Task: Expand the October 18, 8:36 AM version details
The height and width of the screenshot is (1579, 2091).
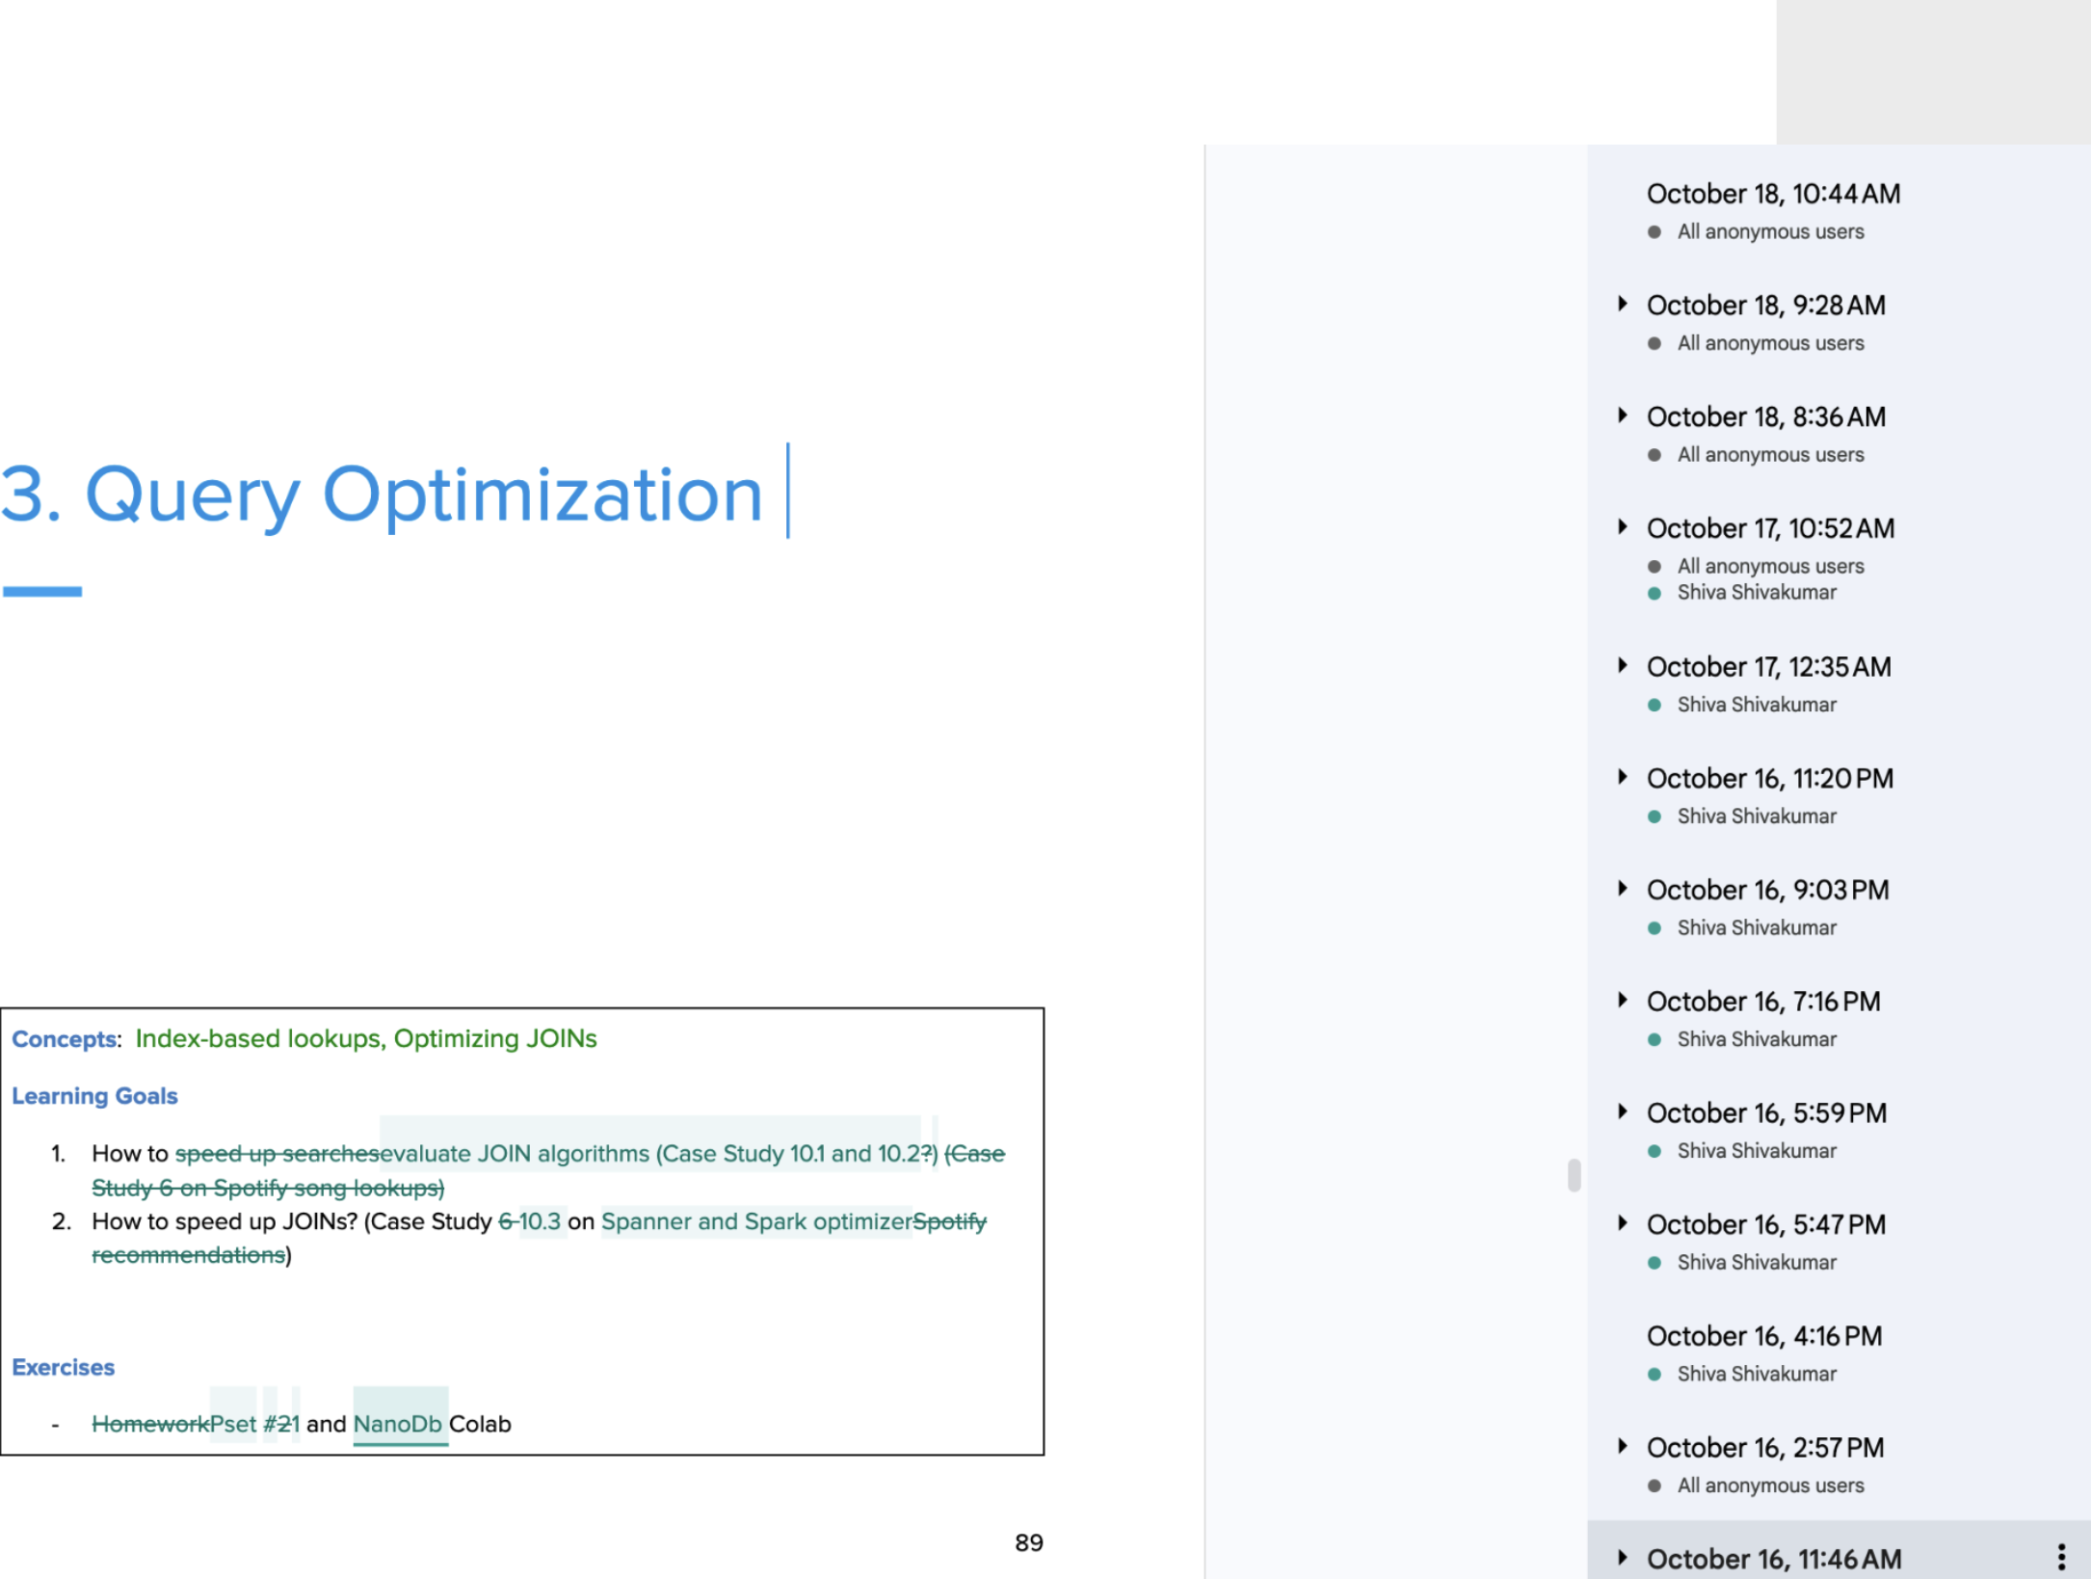Action: tap(1623, 415)
